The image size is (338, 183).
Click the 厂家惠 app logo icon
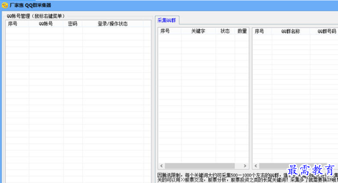pos(5,5)
